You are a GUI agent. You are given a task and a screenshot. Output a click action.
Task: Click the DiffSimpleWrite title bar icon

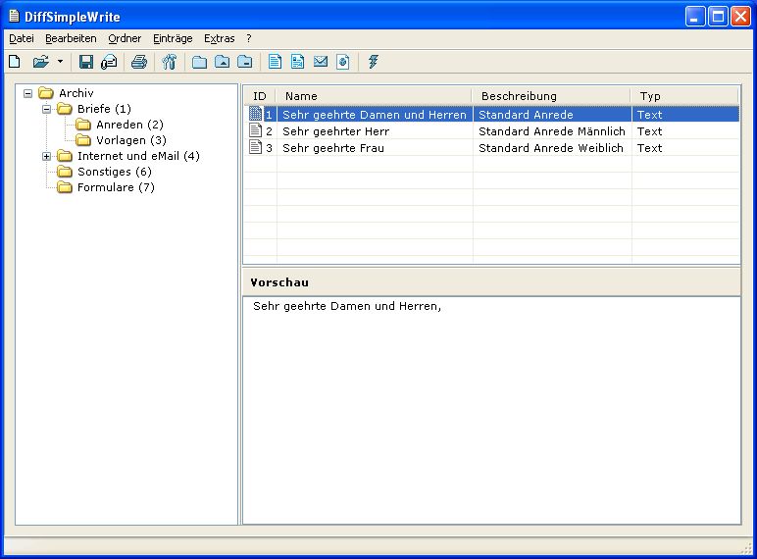tap(15, 17)
